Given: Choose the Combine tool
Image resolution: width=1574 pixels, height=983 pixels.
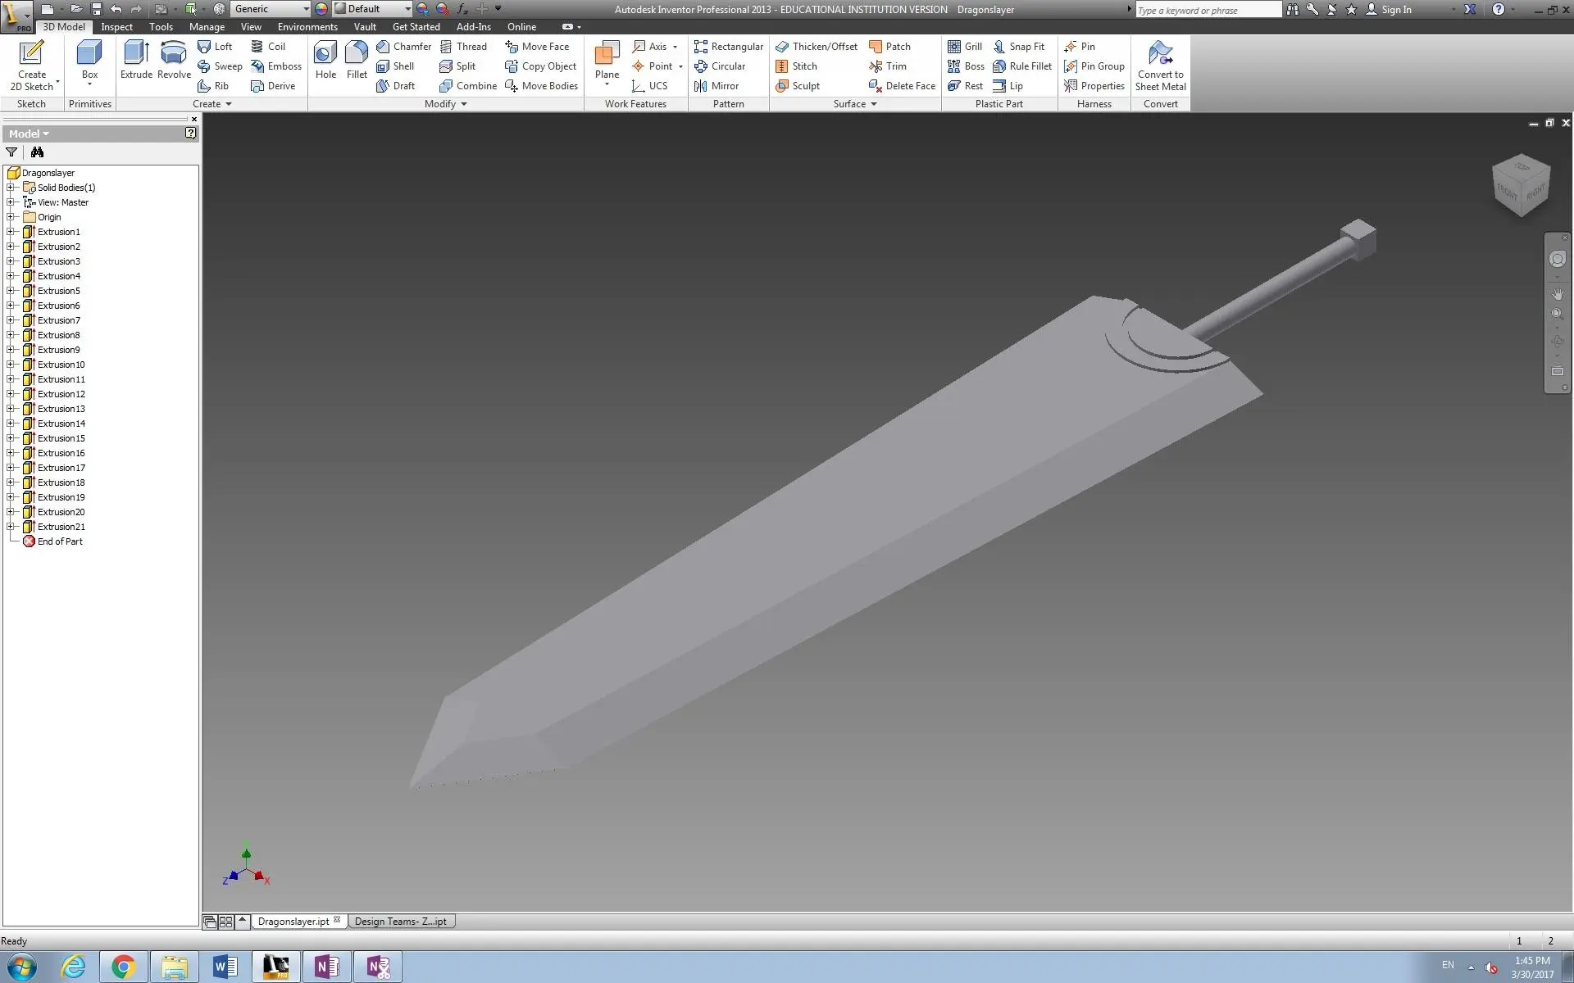Looking at the screenshot, I should coord(468,86).
